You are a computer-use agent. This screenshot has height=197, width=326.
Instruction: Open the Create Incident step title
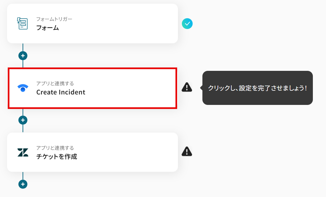coord(61,92)
